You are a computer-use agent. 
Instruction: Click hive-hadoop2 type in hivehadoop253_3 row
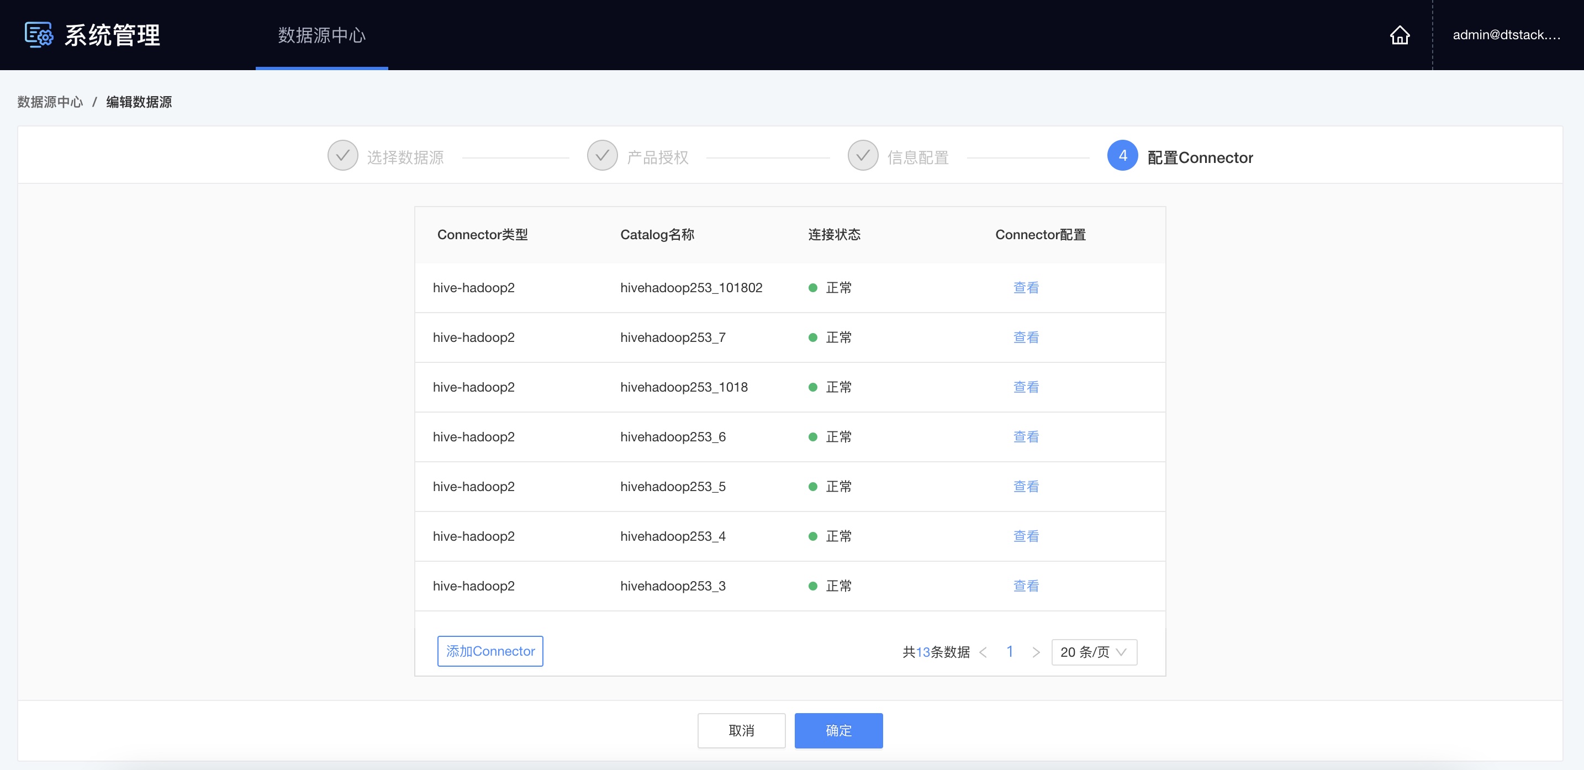[x=473, y=587]
